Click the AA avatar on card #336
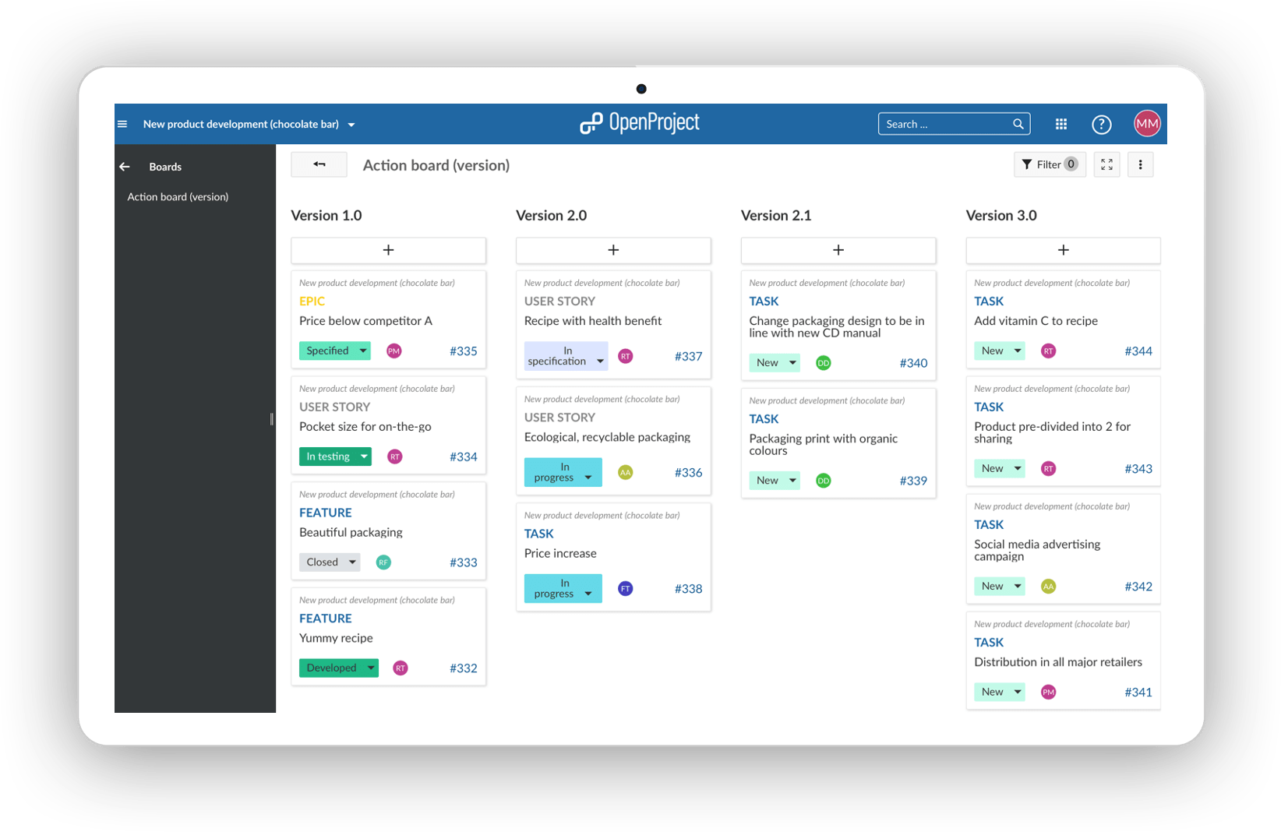This screenshot has width=1281, height=832. coord(626,472)
